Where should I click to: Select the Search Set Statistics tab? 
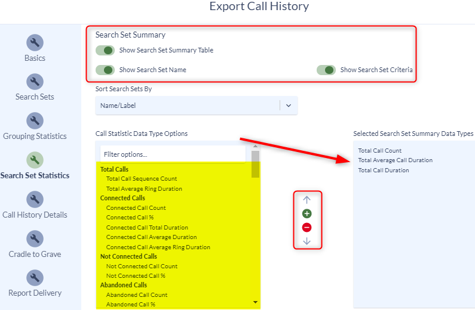[x=35, y=175]
